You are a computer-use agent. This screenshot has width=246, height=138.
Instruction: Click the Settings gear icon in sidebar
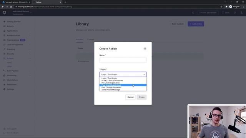pos(4,89)
